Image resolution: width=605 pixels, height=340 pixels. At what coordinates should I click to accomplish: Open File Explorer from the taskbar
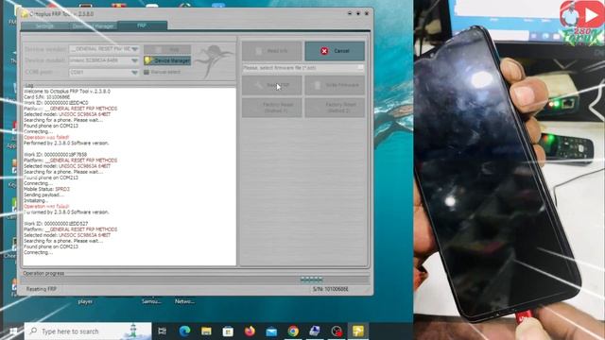click(206, 331)
